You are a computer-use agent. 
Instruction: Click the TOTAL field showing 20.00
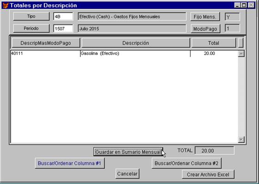(x=214, y=151)
